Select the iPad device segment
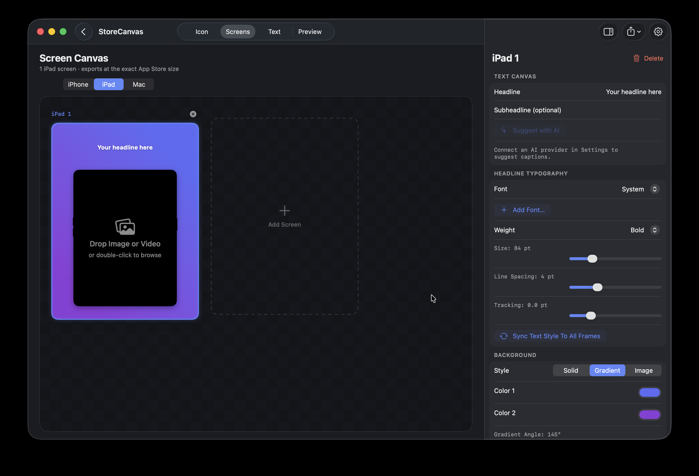The image size is (699, 476). click(x=108, y=84)
